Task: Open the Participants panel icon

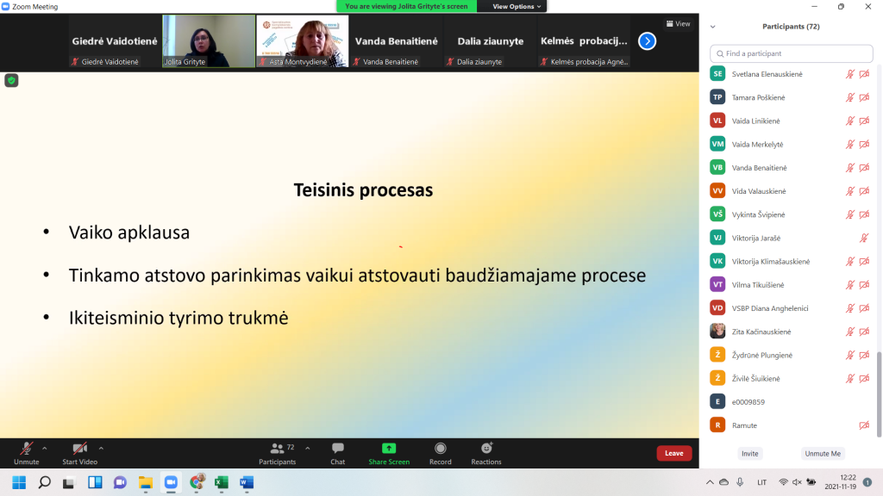Action: [x=277, y=448]
